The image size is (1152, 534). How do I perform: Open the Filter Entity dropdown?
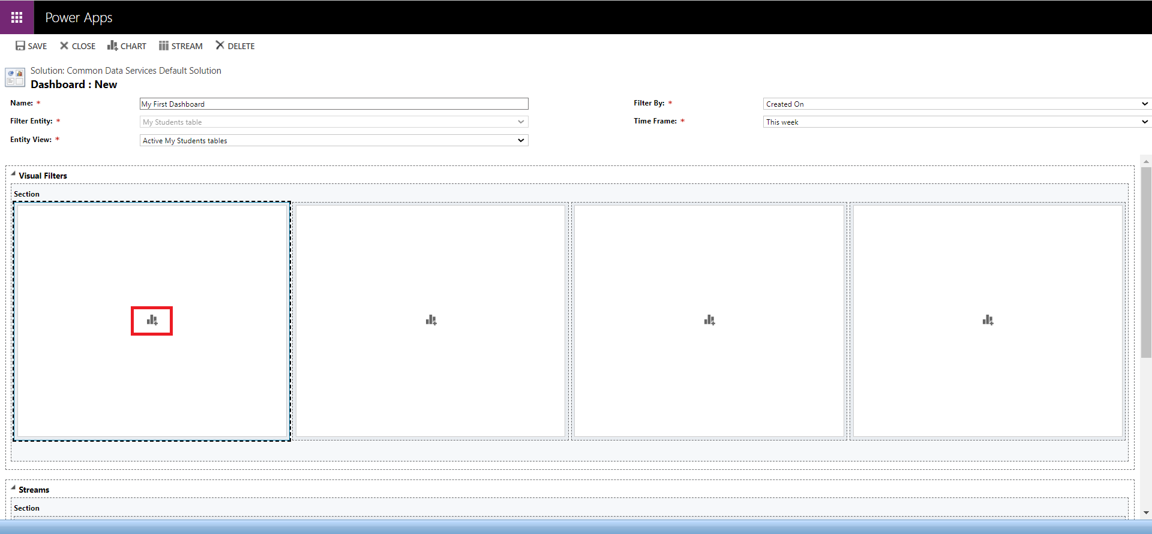pyautogui.click(x=334, y=122)
